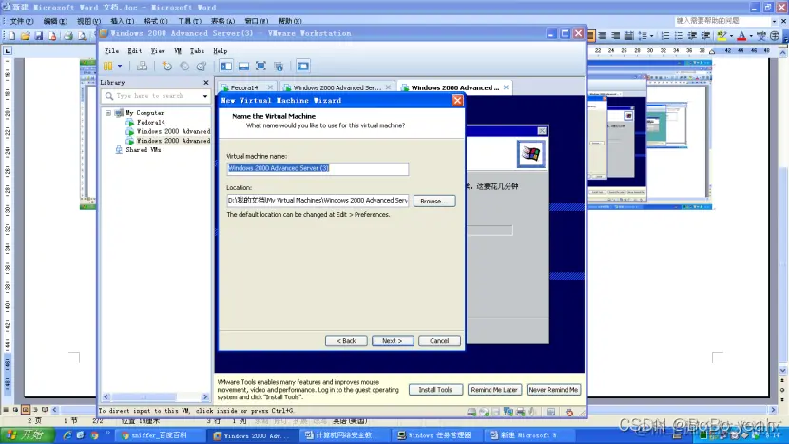This screenshot has width=789, height=444.
Task: Open Word's 文件 (File) menu
Action: [22, 21]
